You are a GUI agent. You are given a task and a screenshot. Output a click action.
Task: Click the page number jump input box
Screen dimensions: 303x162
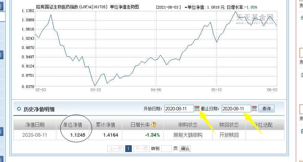[166, 149]
